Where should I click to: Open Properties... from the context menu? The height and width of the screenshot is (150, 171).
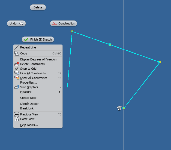(38, 82)
